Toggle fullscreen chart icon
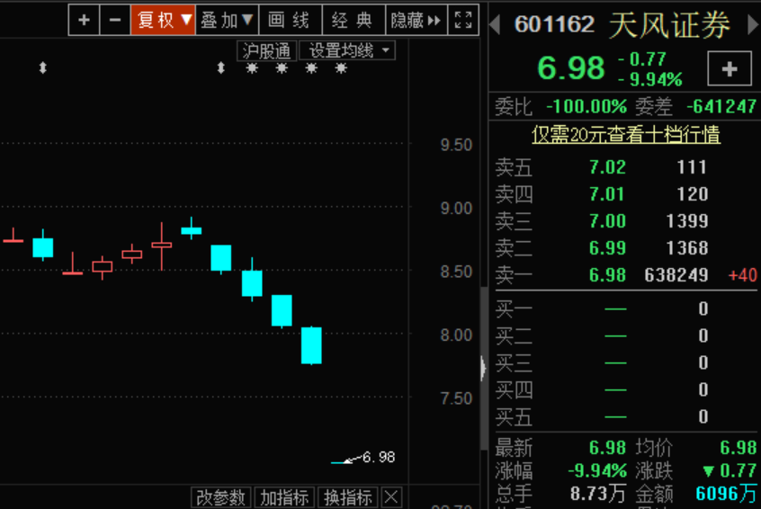The width and height of the screenshot is (761, 509). (x=463, y=20)
